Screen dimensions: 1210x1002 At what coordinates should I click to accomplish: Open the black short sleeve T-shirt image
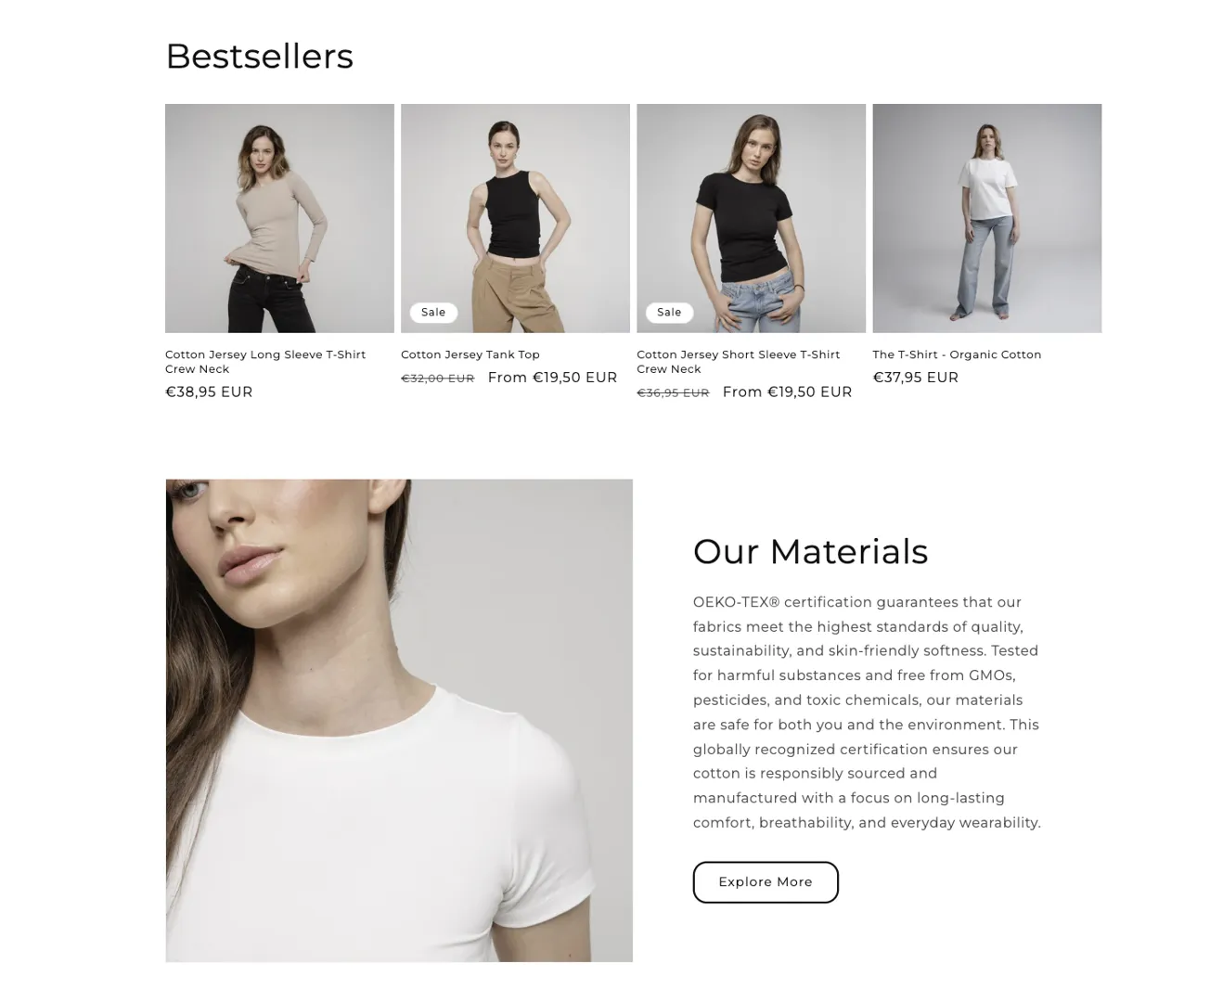(x=751, y=218)
